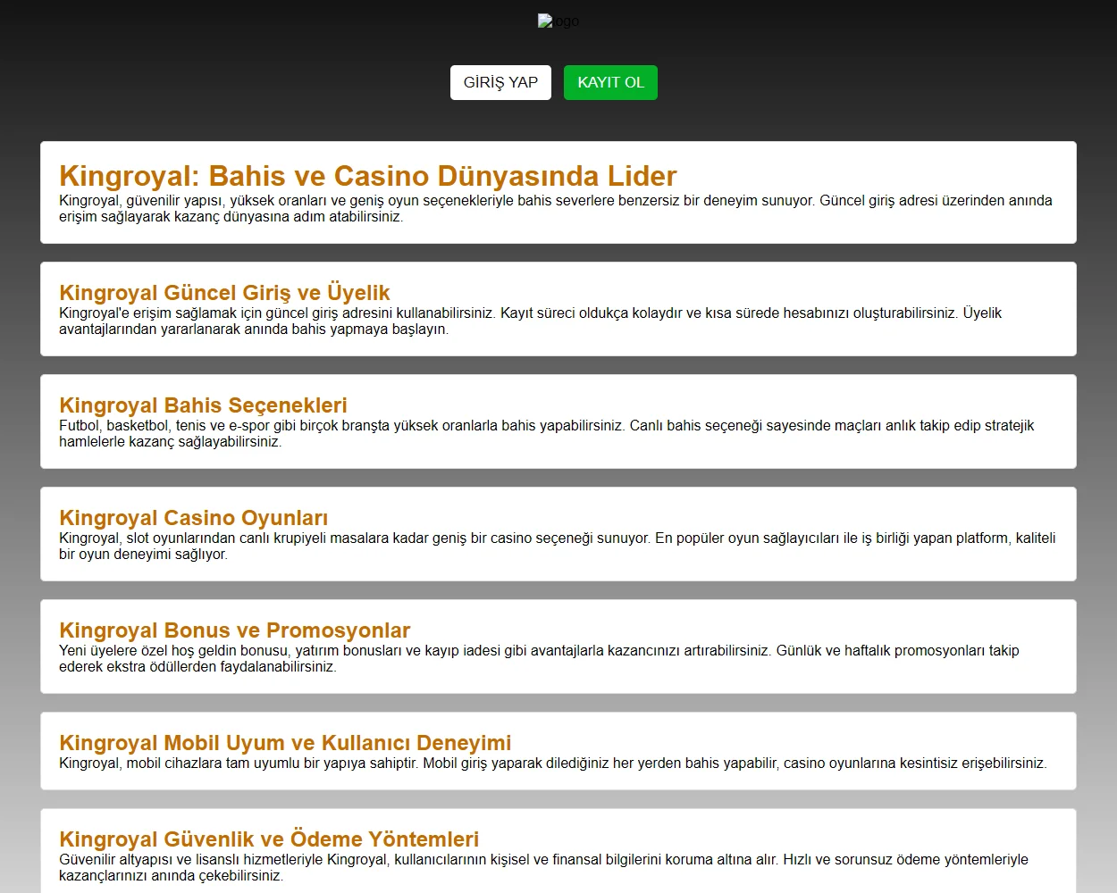Click the sentence starting 'Hızlı ve sorunsuz ödeme'
Image resolution: width=1117 pixels, height=893 pixels.
(x=904, y=860)
